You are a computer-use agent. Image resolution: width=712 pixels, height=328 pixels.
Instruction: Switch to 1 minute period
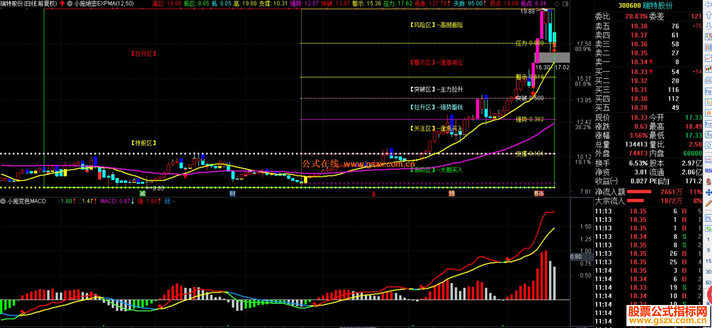click(x=708, y=240)
